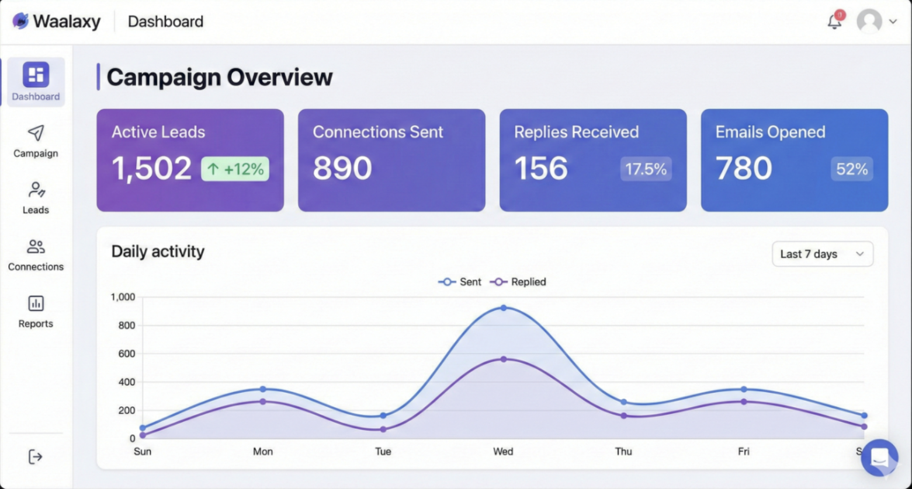The height and width of the screenshot is (489, 912).
Task: Select the Reports bar-chart icon
Action: [35, 303]
